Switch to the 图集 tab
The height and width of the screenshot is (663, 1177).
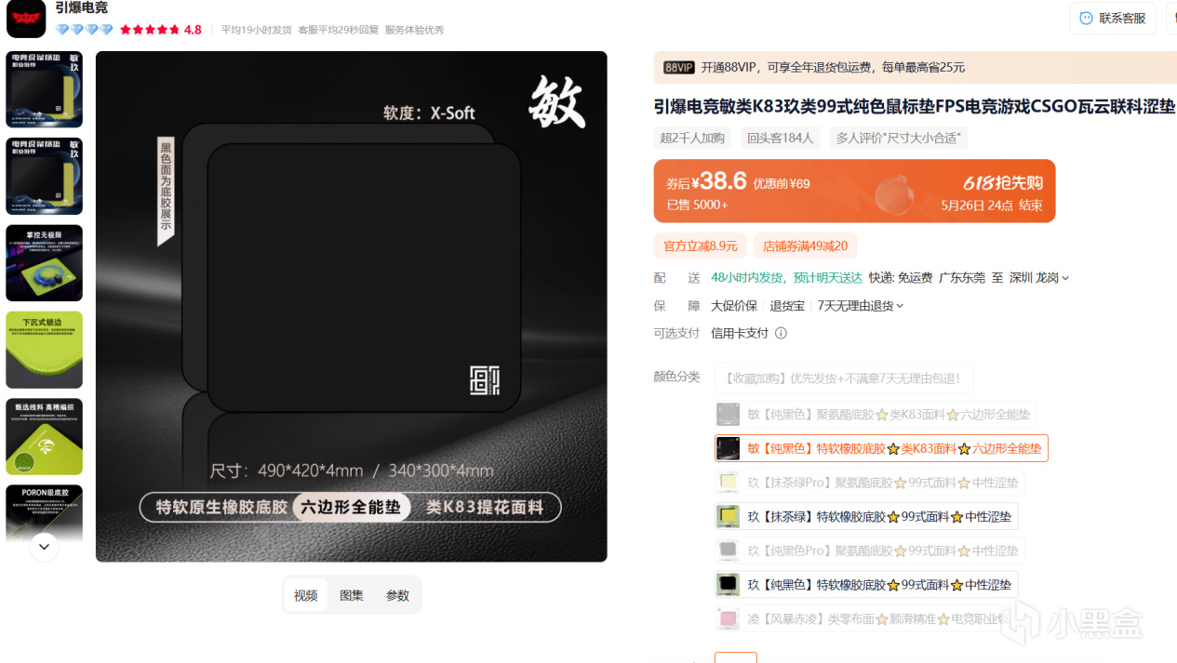(x=352, y=595)
